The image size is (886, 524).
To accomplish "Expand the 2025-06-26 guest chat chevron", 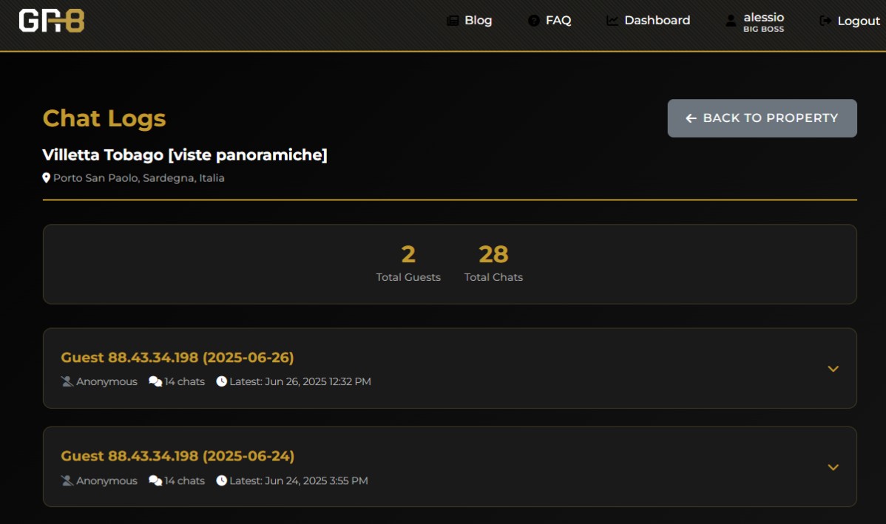I will (833, 369).
